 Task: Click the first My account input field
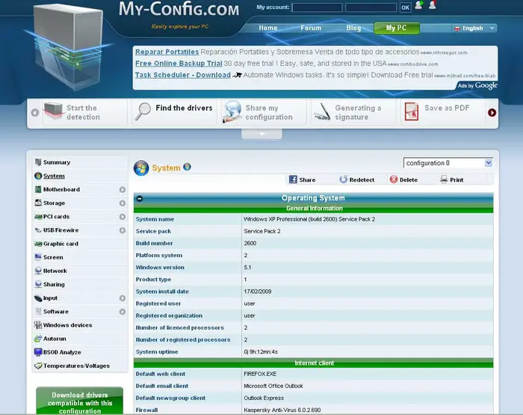point(317,7)
